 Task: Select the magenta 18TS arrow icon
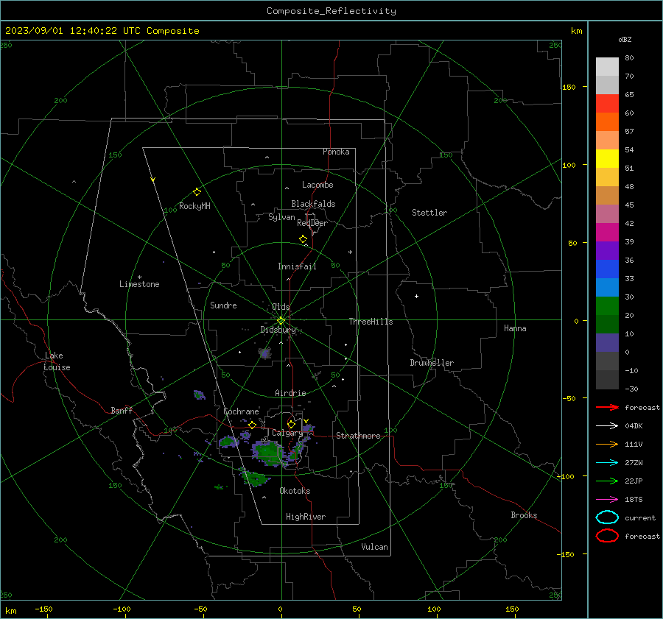click(607, 499)
